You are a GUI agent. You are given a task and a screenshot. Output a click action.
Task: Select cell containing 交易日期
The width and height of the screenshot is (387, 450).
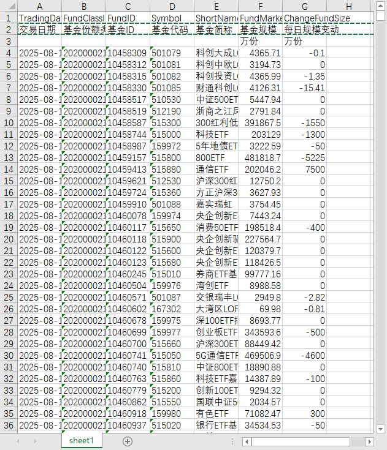(40, 29)
